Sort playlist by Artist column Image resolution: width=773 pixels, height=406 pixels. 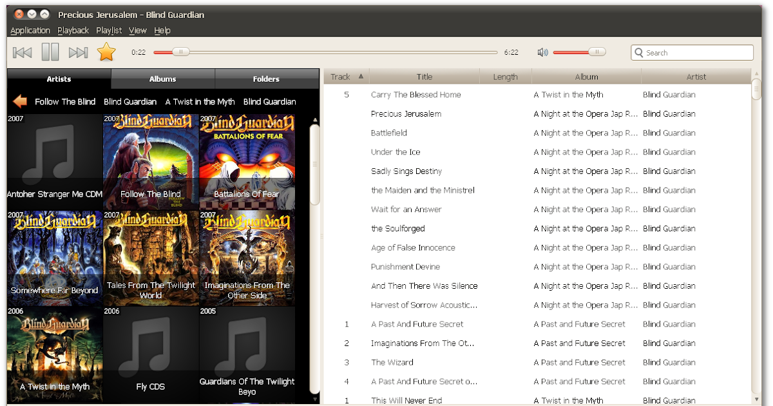tap(696, 77)
